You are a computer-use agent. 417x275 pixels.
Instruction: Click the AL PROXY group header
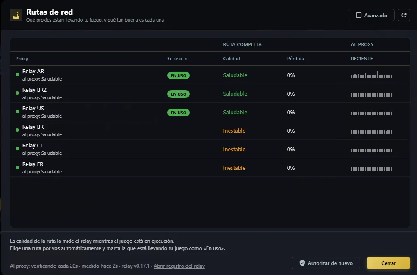pyautogui.click(x=362, y=44)
